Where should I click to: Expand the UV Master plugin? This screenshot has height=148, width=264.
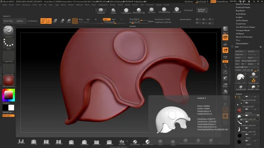coord(240,34)
